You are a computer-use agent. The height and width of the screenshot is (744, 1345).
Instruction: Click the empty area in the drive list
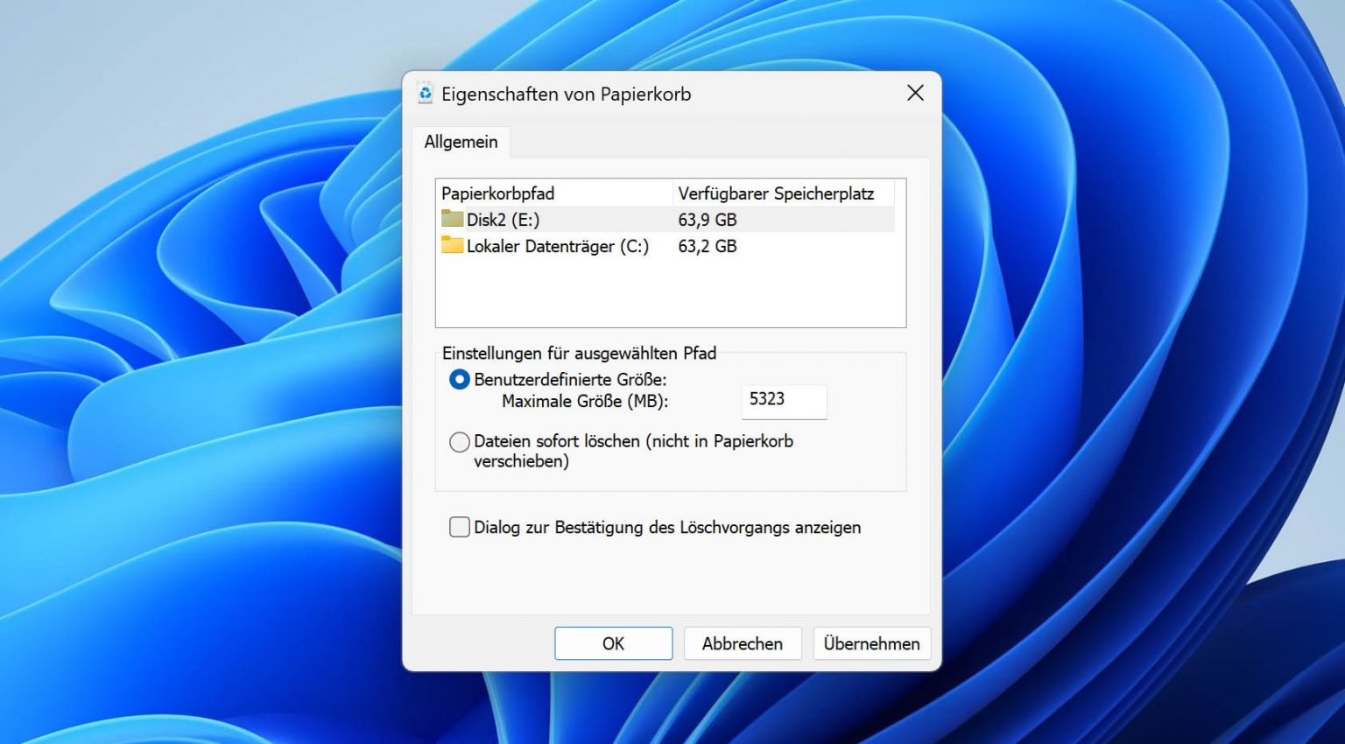point(670,293)
